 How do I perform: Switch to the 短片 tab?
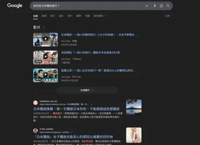tap(53, 16)
